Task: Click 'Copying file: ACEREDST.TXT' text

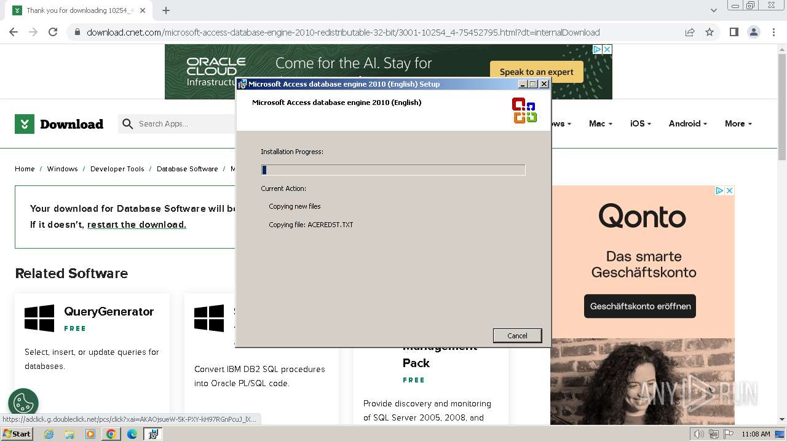Action: [311, 225]
